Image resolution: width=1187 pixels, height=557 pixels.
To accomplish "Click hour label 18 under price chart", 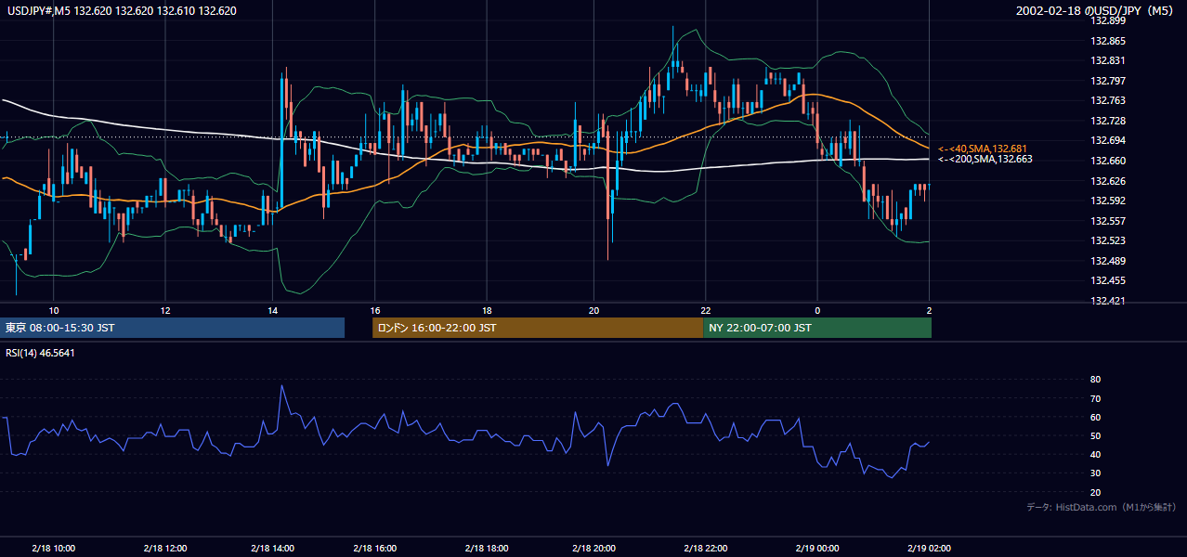I will pos(487,310).
